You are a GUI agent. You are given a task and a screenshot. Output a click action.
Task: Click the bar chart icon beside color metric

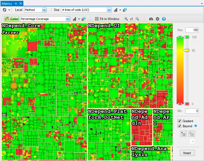[x=75, y=19]
